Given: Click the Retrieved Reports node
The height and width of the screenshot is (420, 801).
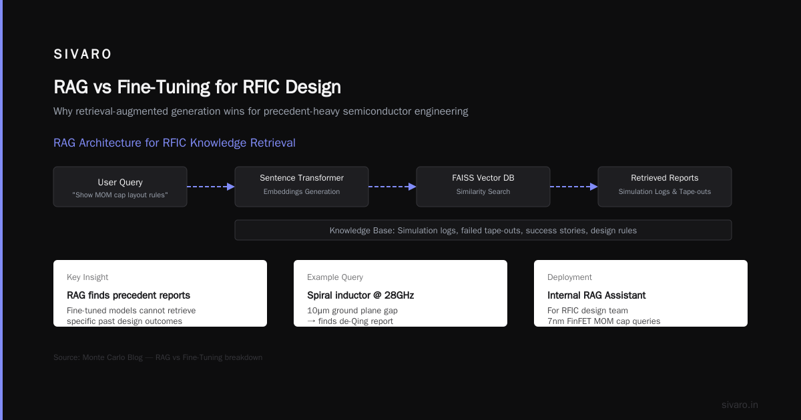Looking at the screenshot, I should pos(665,187).
